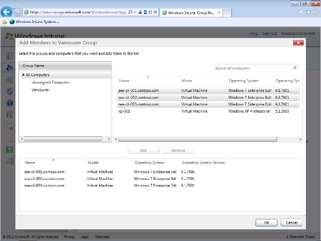Open the browser Home icon
Image resolution: width=321 pixels, height=241 pixels.
point(300,12)
